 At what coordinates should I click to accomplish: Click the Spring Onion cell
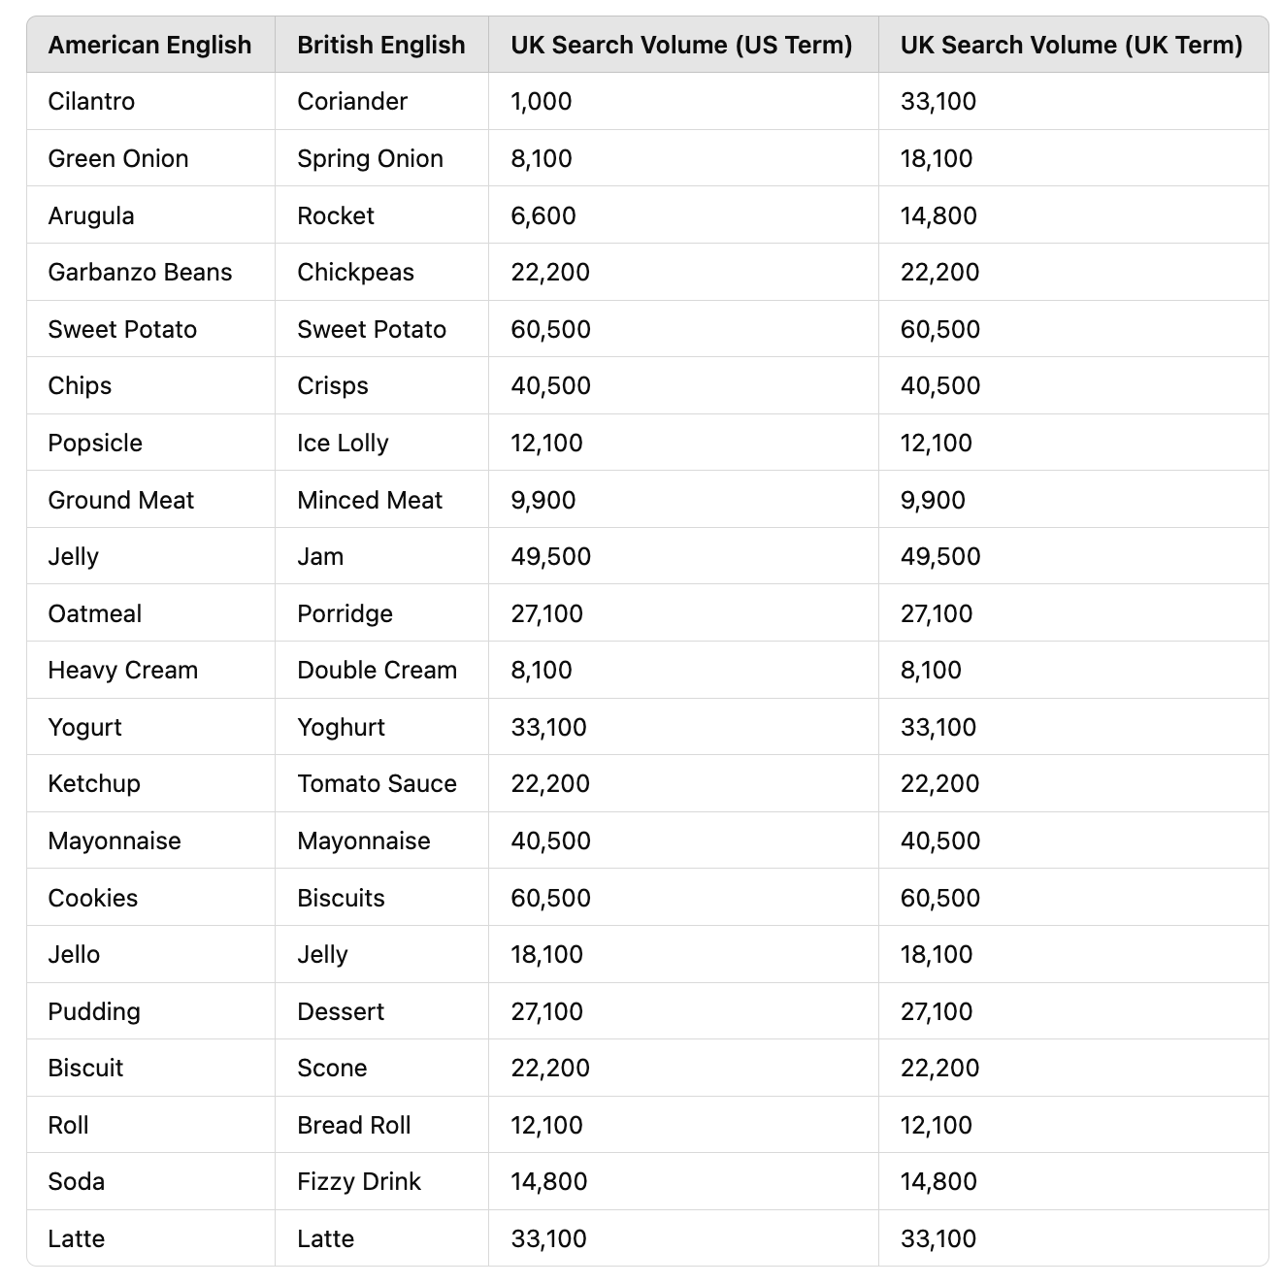(370, 158)
